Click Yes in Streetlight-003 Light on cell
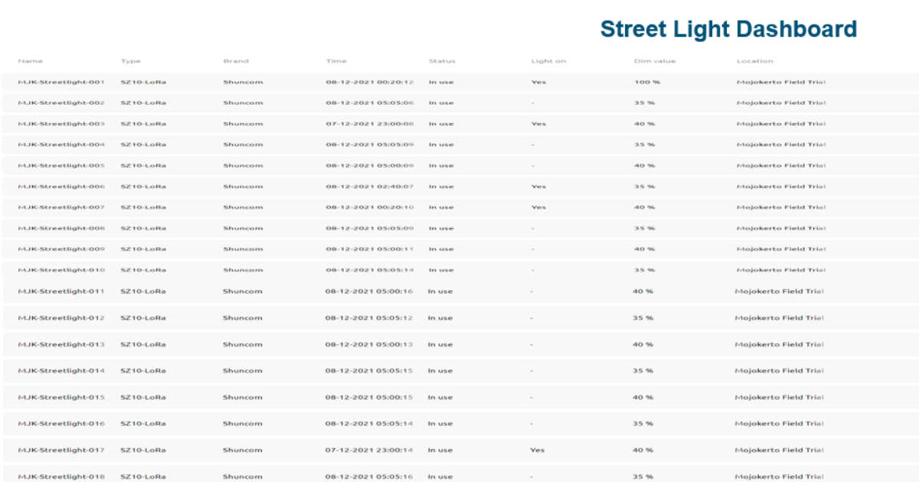The height and width of the screenshot is (482, 919). [538, 123]
